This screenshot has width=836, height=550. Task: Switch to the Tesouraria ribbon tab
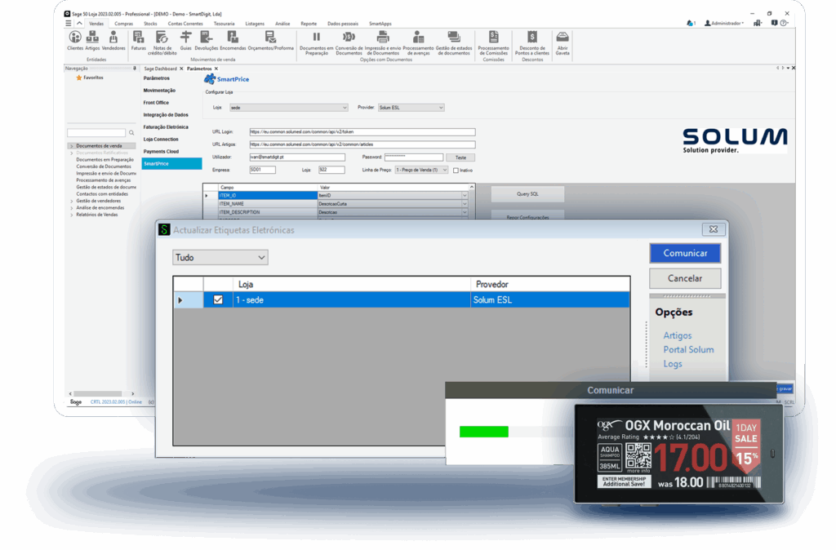(224, 24)
